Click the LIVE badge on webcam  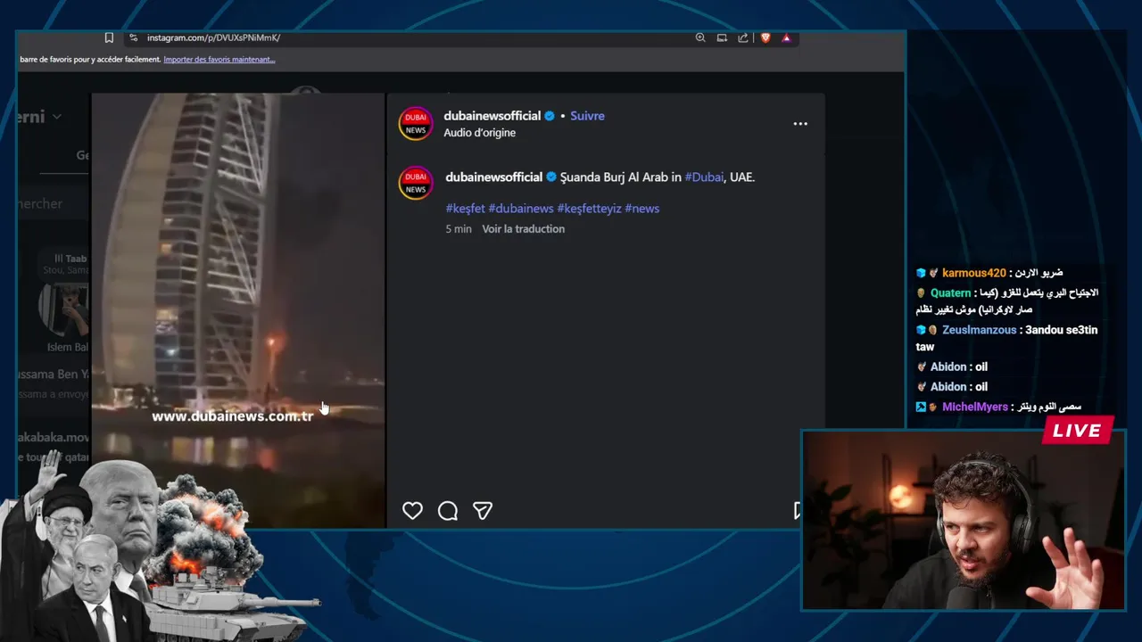pyautogui.click(x=1077, y=431)
